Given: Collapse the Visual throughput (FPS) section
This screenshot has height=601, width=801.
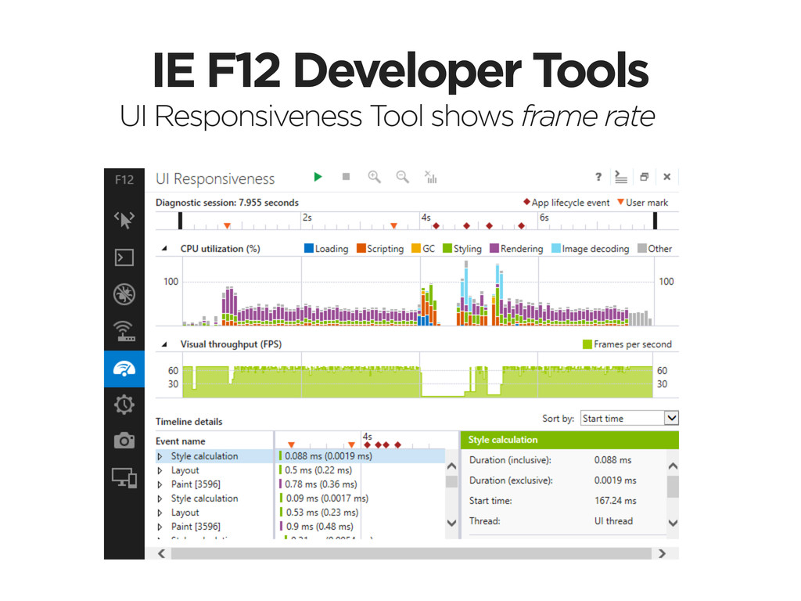Looking at the screenshot, I should click(164, 344).
